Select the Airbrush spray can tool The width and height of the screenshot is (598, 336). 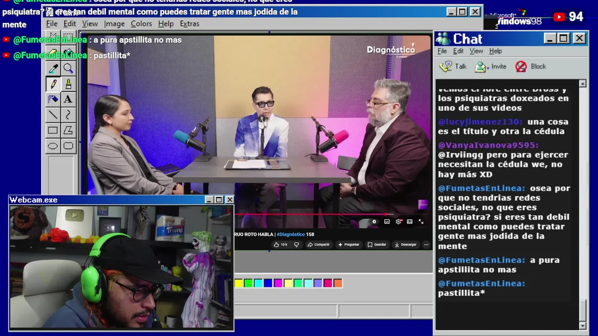53,99
